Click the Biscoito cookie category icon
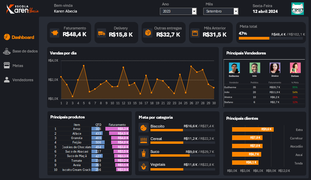This screenshot has width=311, height=180. coord(143,128)
